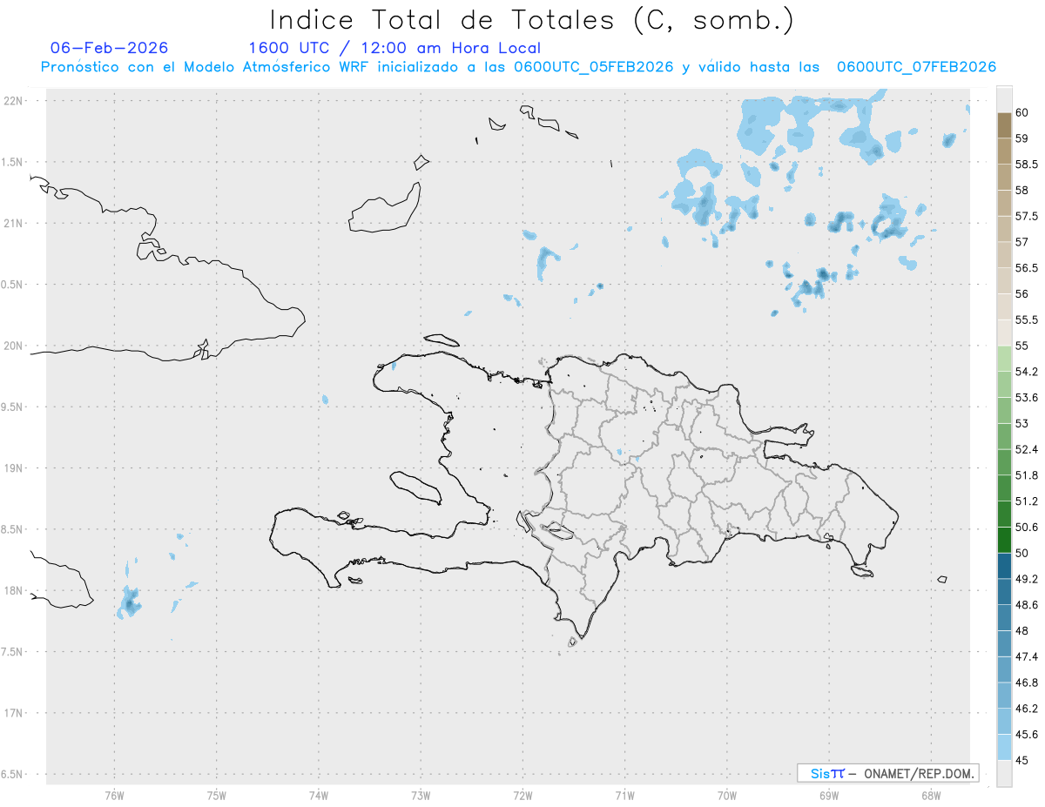Click the lightest blue swatch between 45 and 45.6

[1004, 747]
